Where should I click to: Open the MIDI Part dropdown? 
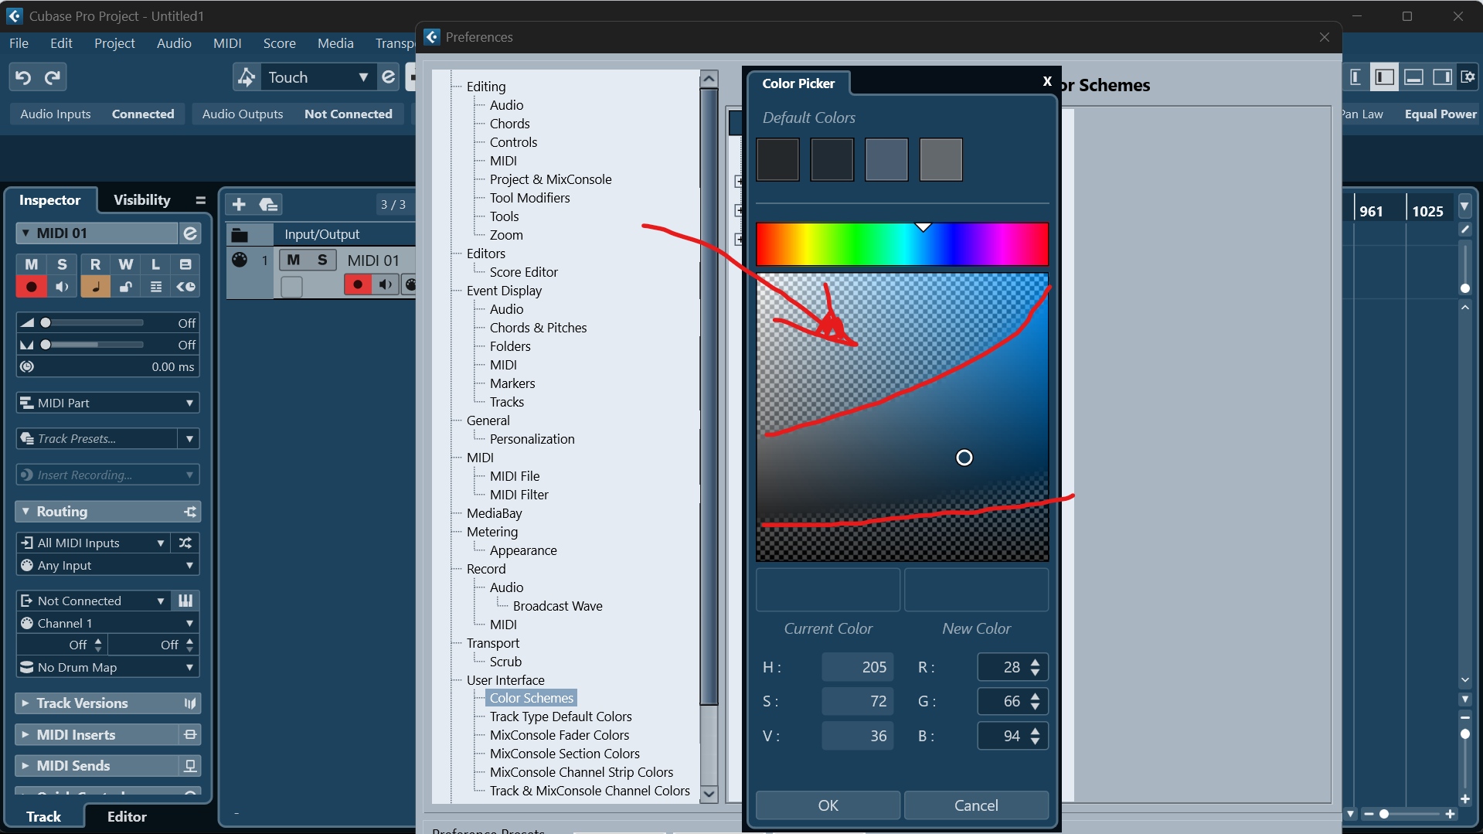click(x=107, y=403)
